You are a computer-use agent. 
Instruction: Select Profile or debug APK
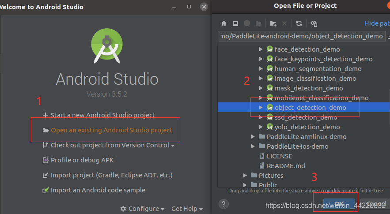click(x=78, y=160)
